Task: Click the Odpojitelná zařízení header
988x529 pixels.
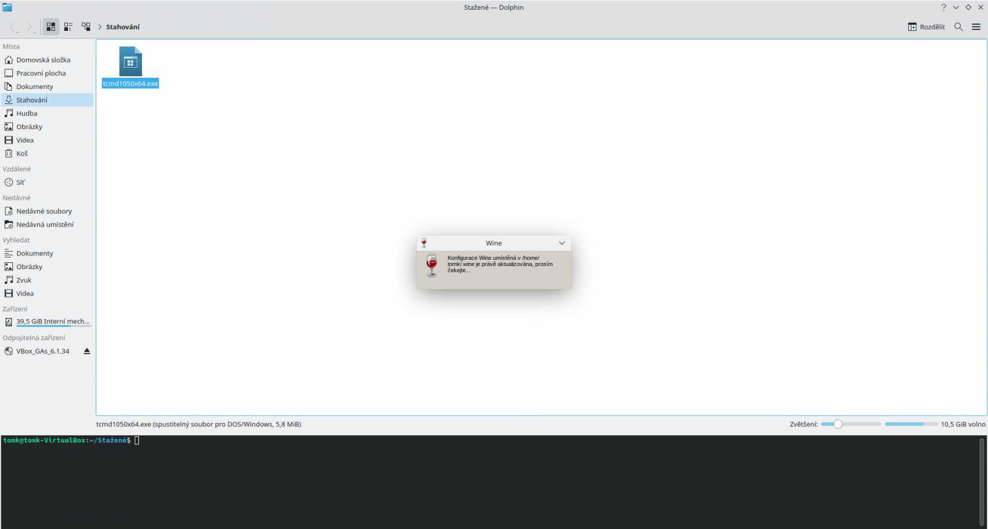Action: [34, 338]
